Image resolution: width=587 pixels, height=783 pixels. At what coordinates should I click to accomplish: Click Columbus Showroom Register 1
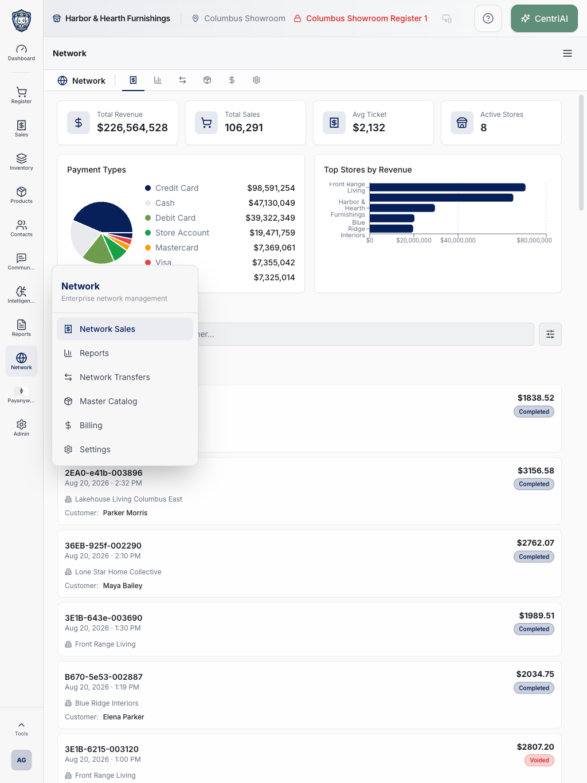point(361,18)
